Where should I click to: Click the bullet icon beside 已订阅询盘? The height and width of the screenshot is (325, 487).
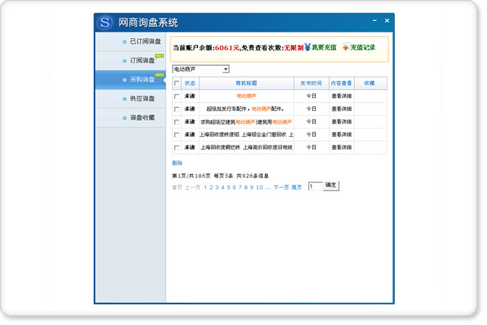[x=124, y=41]
